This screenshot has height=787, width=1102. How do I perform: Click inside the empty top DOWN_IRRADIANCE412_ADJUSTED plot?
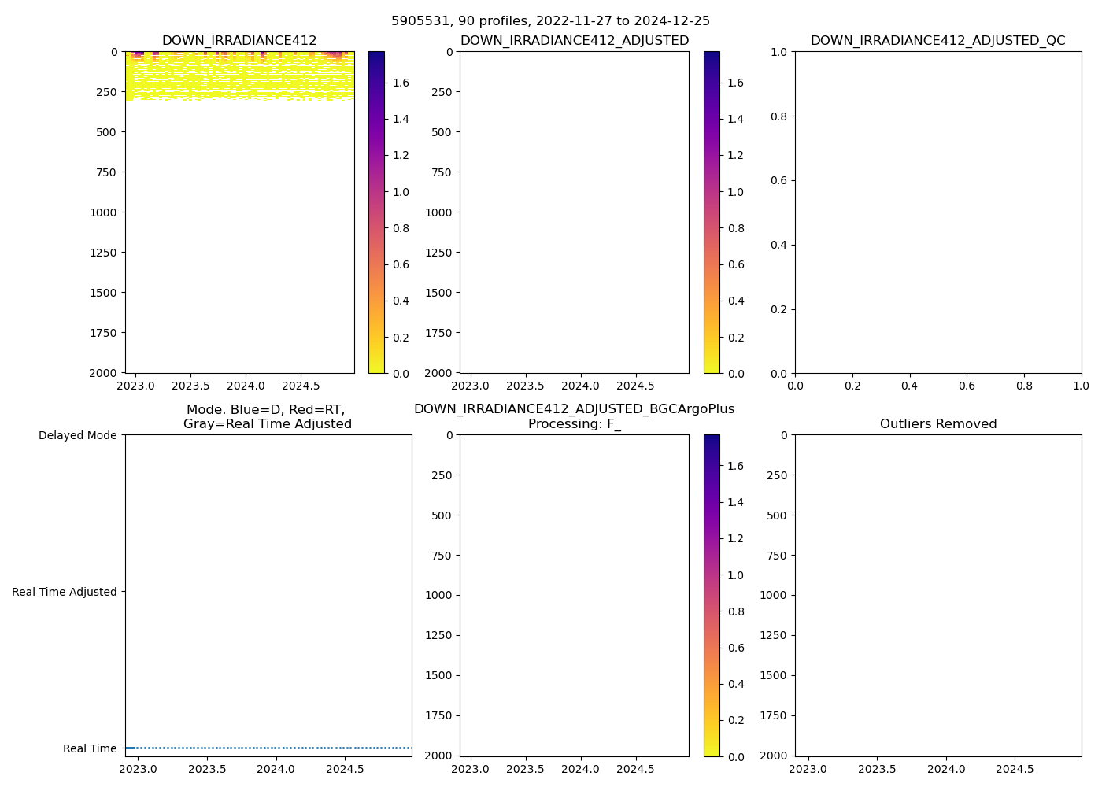click(x=574, y=212)
